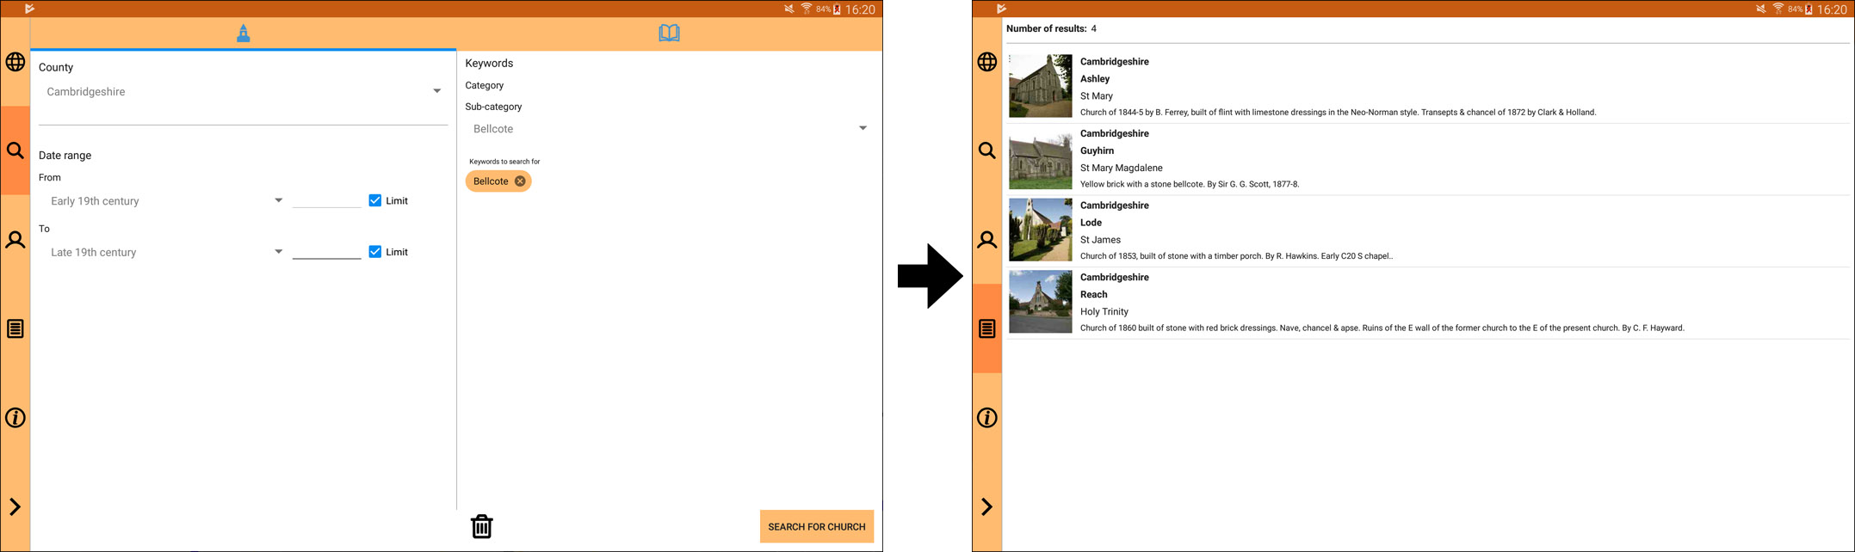Open the Late 19th century To dropdown

click(165, 253)
